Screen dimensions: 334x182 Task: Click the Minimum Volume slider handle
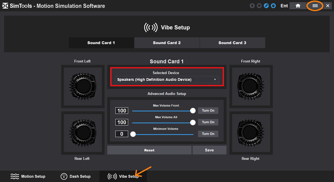tap(133, 134)
